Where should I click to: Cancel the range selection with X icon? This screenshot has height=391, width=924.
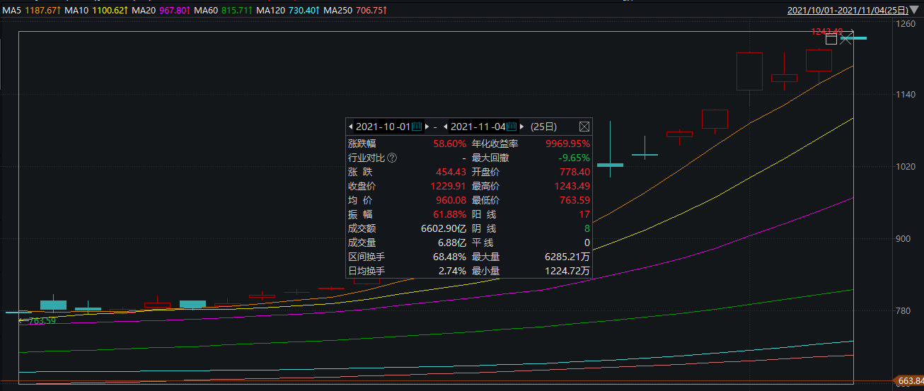pos(847,39)
